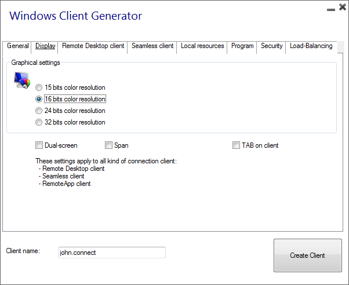349x285 pixels.
Task: Switch to the Security tab
Action: [271, 46]
